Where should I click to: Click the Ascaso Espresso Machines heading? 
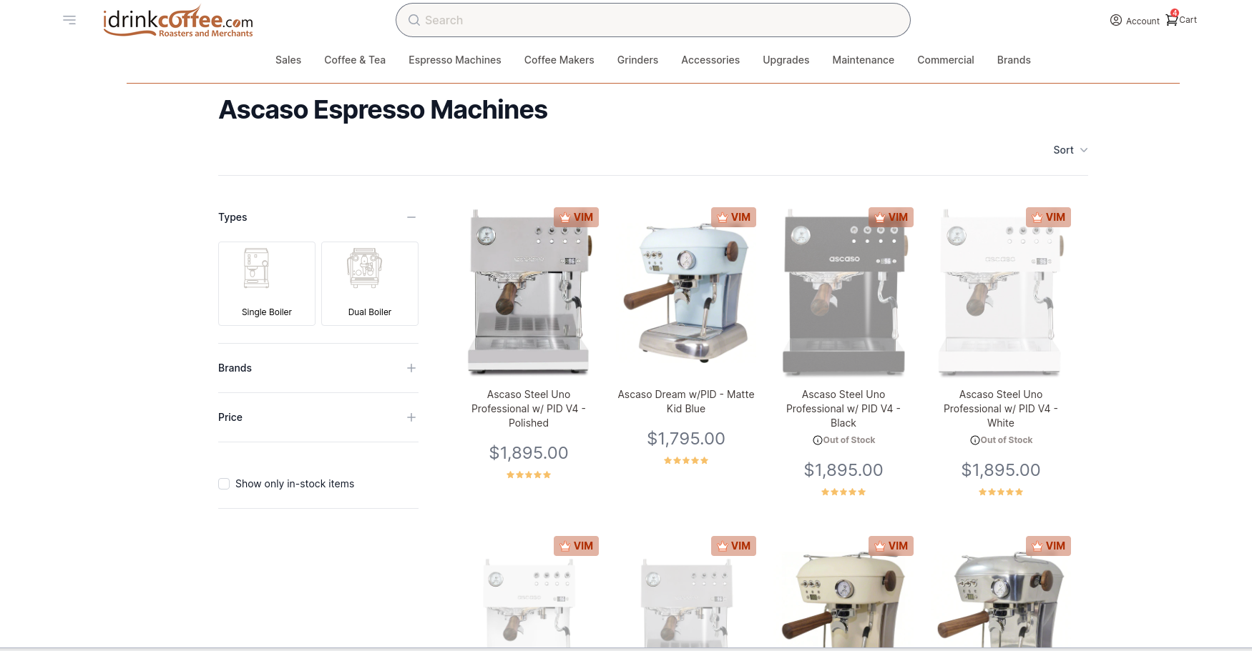tap(383, 109)
